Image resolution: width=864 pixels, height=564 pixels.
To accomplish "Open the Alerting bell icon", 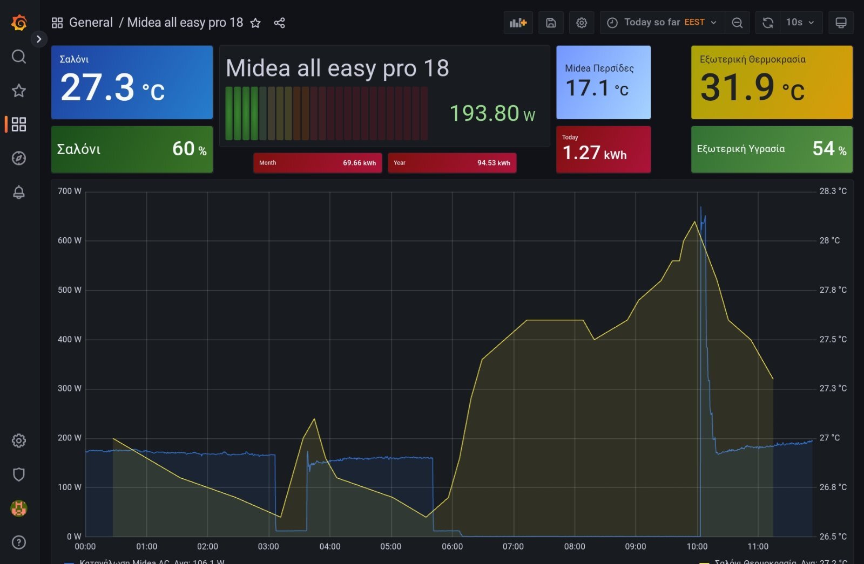I will point(19,192).
